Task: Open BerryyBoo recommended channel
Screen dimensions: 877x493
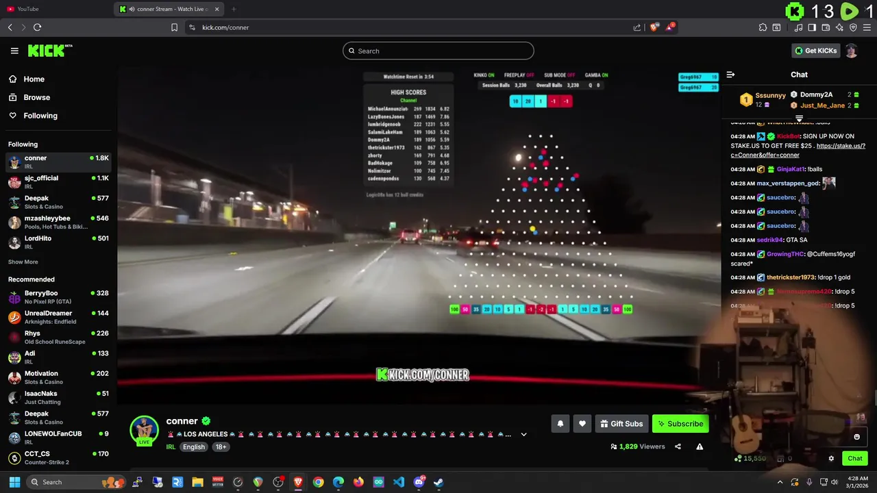Action: point(58,296)
